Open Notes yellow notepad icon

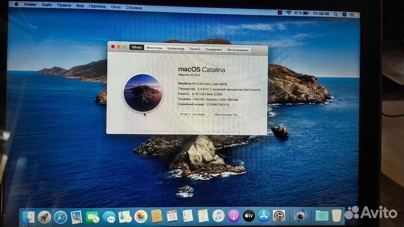[x=203, y=216]
